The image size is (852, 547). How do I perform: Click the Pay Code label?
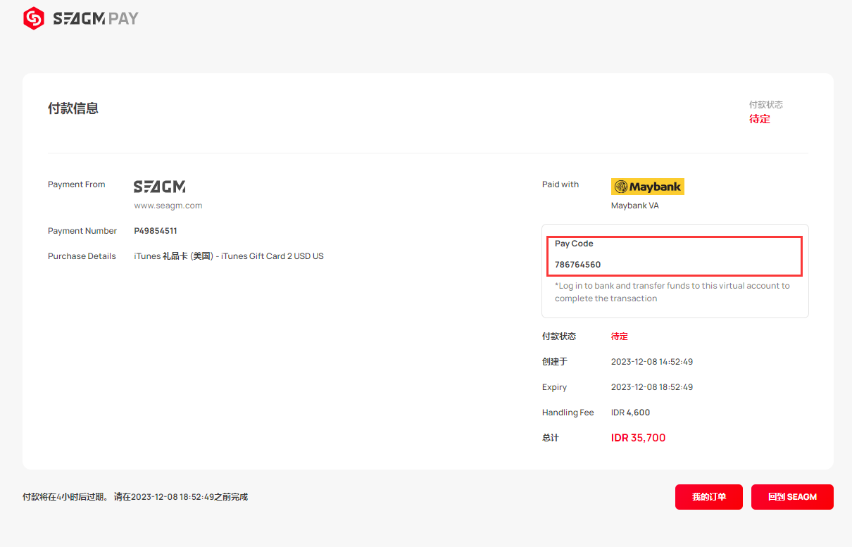tap(574, 244)
